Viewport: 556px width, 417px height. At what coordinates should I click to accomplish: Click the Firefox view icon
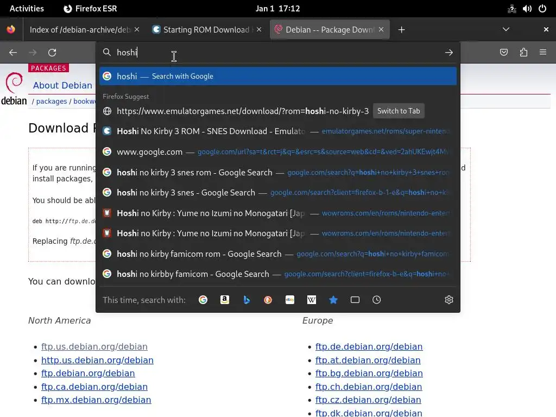[11, 29]
